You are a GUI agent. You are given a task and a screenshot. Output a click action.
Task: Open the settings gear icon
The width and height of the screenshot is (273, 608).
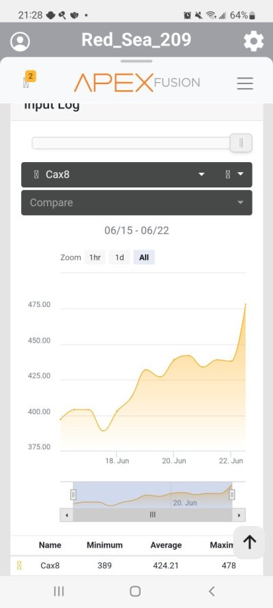point(254,41)
